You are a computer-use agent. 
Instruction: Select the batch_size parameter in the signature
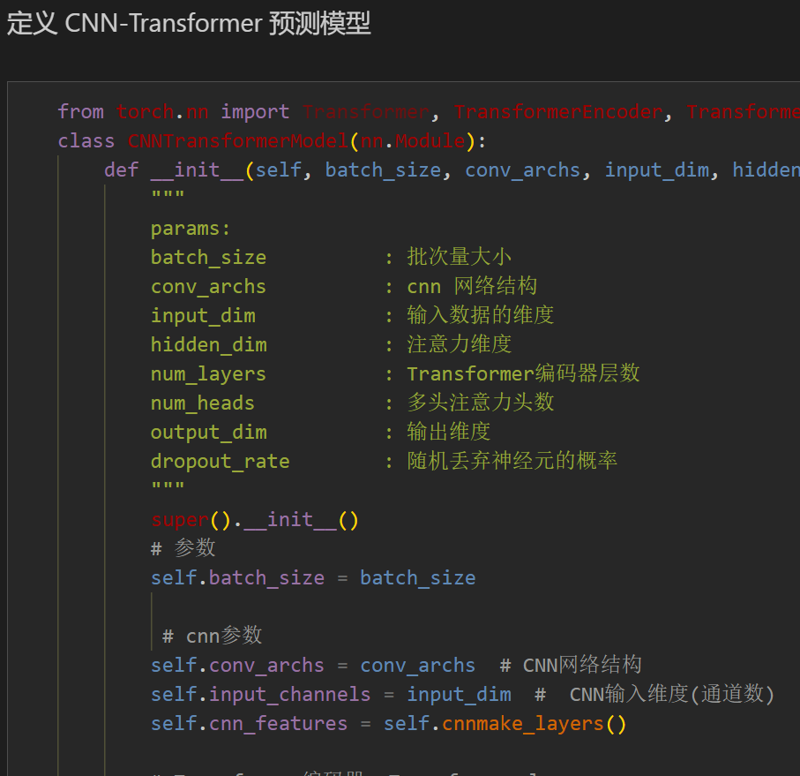383,170
